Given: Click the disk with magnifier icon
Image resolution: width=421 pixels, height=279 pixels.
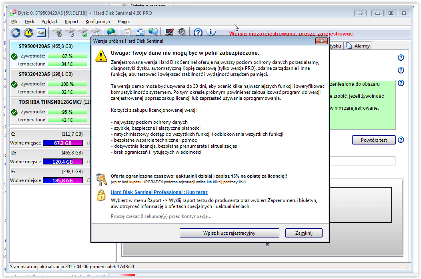Looking at the screenshot, I should pyautogui.click(x=96, y=32).
